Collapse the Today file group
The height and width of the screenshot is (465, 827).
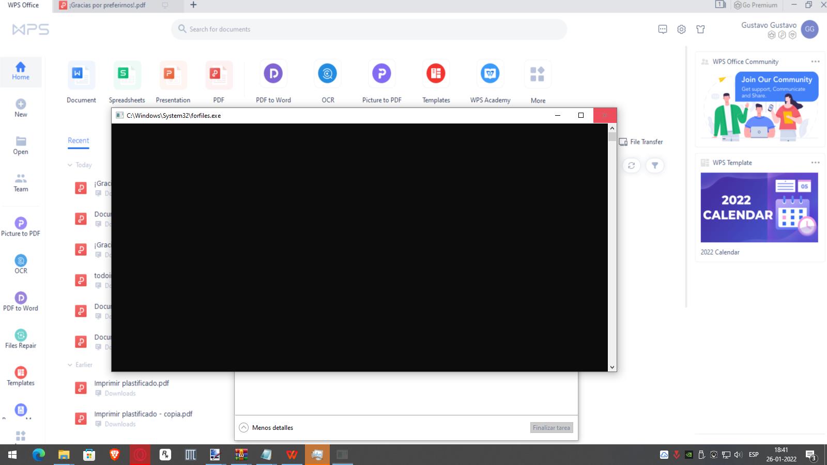(x=70, y=165)
